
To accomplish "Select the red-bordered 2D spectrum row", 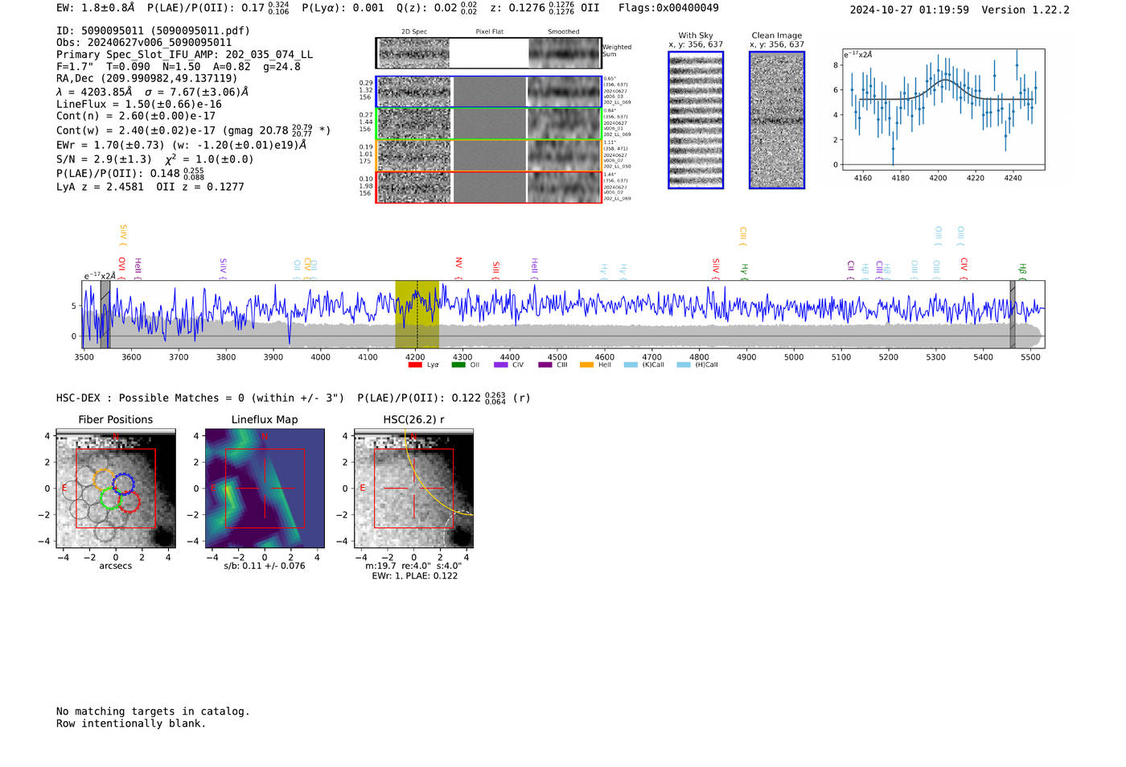I will 488,187.
